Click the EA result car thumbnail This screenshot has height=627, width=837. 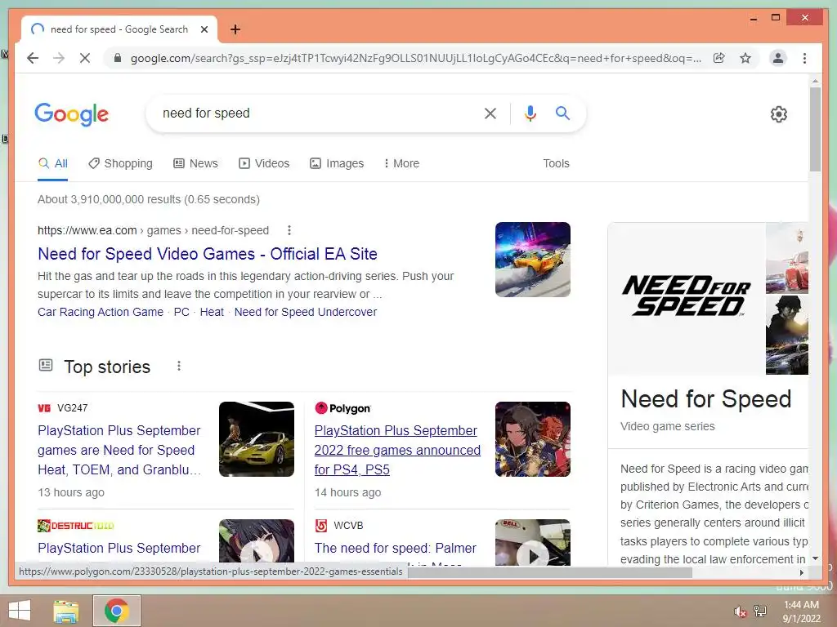533,260
